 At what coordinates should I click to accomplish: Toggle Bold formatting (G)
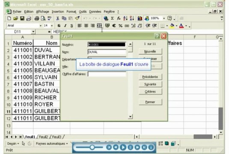[x=59, y=26]
